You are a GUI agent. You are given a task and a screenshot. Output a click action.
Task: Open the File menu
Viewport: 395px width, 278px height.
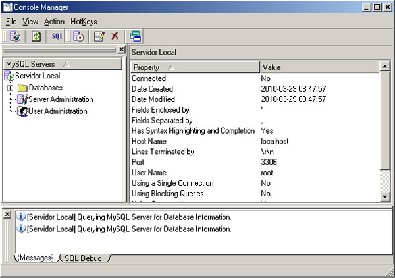coord(11,22)
